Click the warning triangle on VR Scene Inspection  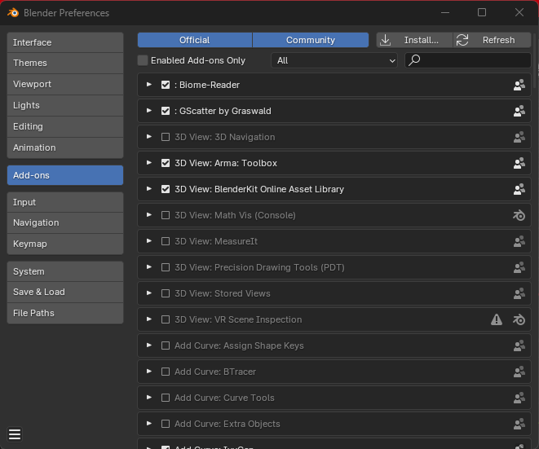[497, 319]
